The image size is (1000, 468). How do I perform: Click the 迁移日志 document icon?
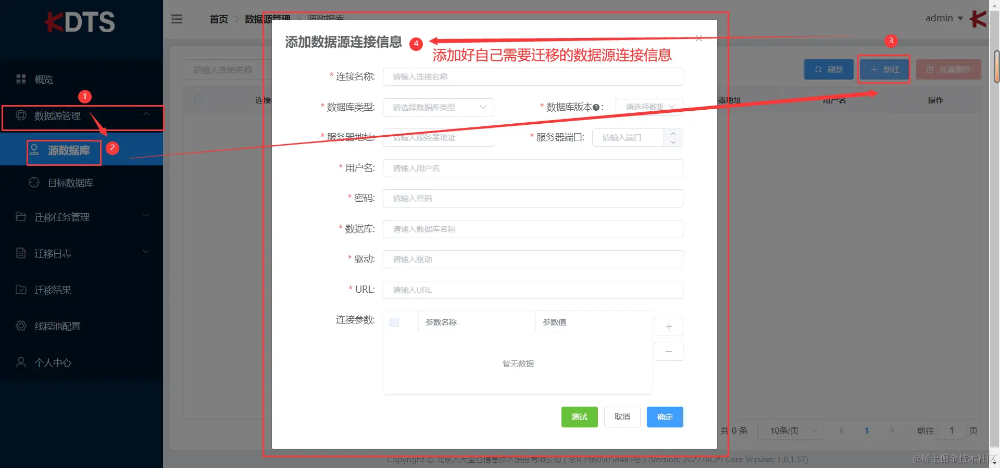pos(21,253)
